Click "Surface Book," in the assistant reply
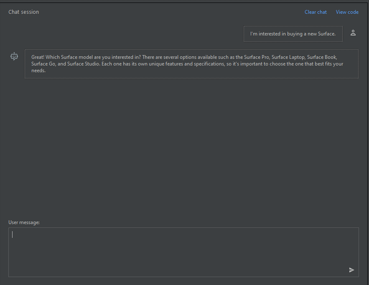Image resolution: width=369 pixels, height=285 pixels. [322, 57]
